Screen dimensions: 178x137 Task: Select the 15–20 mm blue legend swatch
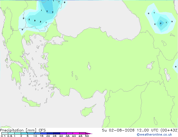44,133
